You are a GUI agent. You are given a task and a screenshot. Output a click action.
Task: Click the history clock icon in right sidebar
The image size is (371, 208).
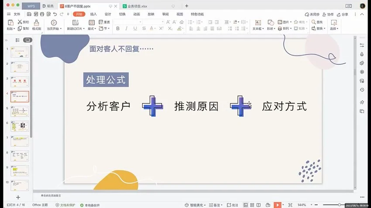pyautogui.click(x=362, y=90)
